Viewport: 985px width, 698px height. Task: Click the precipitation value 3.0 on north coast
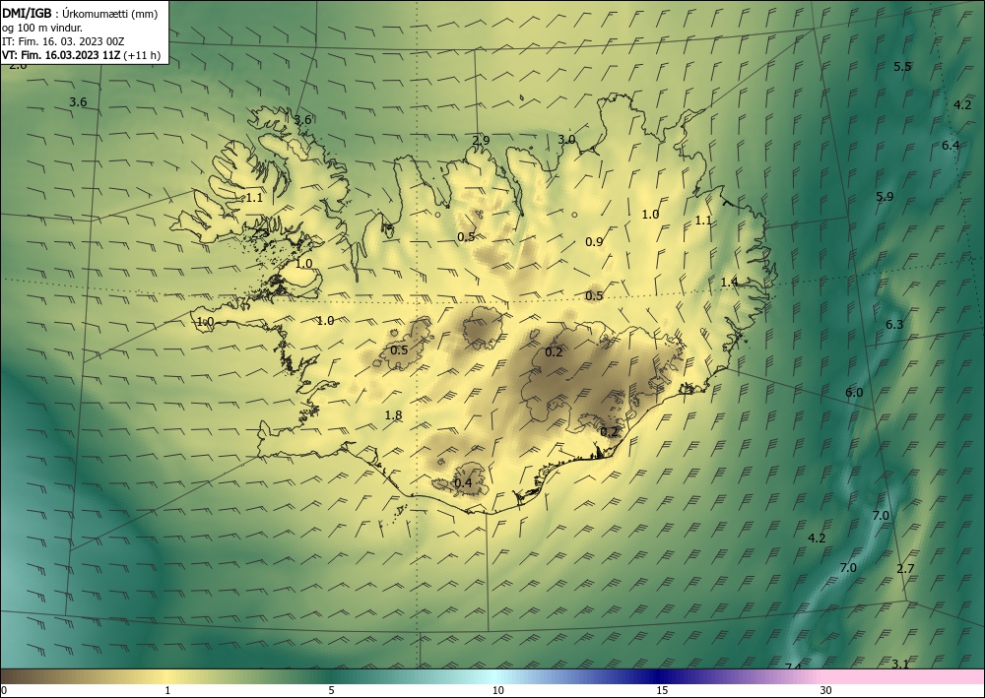pyautogui.click(x=566, y=139)
